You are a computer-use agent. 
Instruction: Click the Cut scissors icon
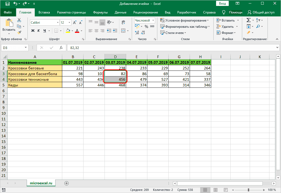19,20
